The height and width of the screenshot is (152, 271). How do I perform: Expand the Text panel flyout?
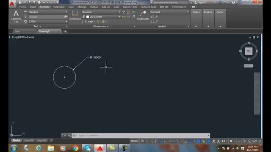tap(37, 26)
